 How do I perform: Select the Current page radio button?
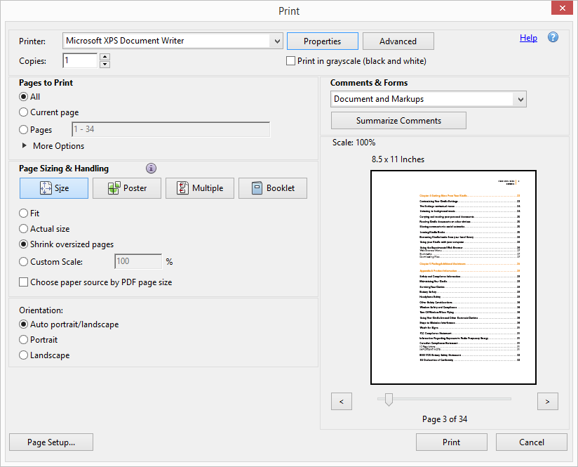[x=25, y=112]
